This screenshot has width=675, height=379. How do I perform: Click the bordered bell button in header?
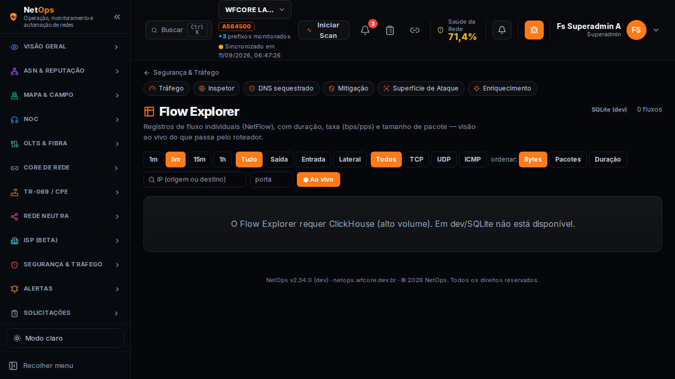click(x=502, y=30)
